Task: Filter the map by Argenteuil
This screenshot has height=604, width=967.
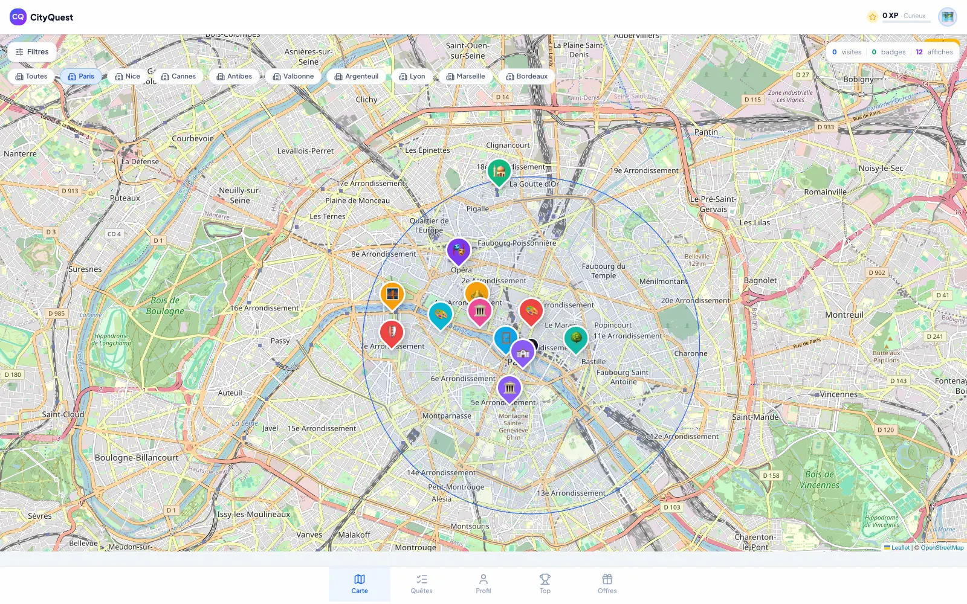Action: (x=357, y=77)
